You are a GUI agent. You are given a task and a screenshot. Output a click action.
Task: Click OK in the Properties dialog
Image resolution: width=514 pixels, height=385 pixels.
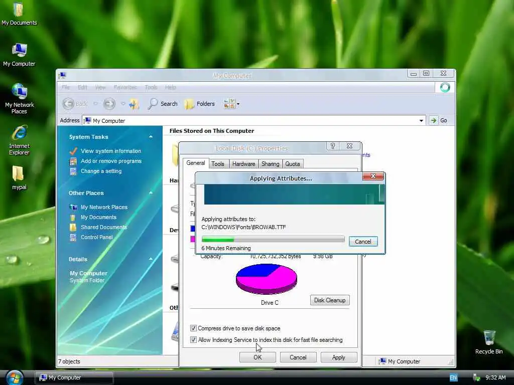tap(258, 357)
